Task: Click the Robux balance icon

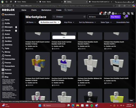Action: tap(113, 13)
